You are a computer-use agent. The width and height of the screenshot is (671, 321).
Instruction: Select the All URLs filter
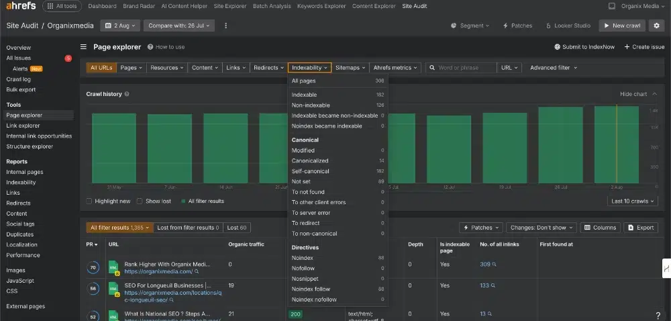101,68
